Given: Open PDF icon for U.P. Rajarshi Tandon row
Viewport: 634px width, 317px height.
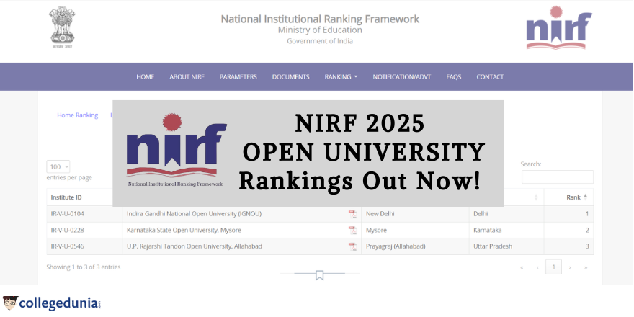Looking at the screenshot, I should (352, 246).
